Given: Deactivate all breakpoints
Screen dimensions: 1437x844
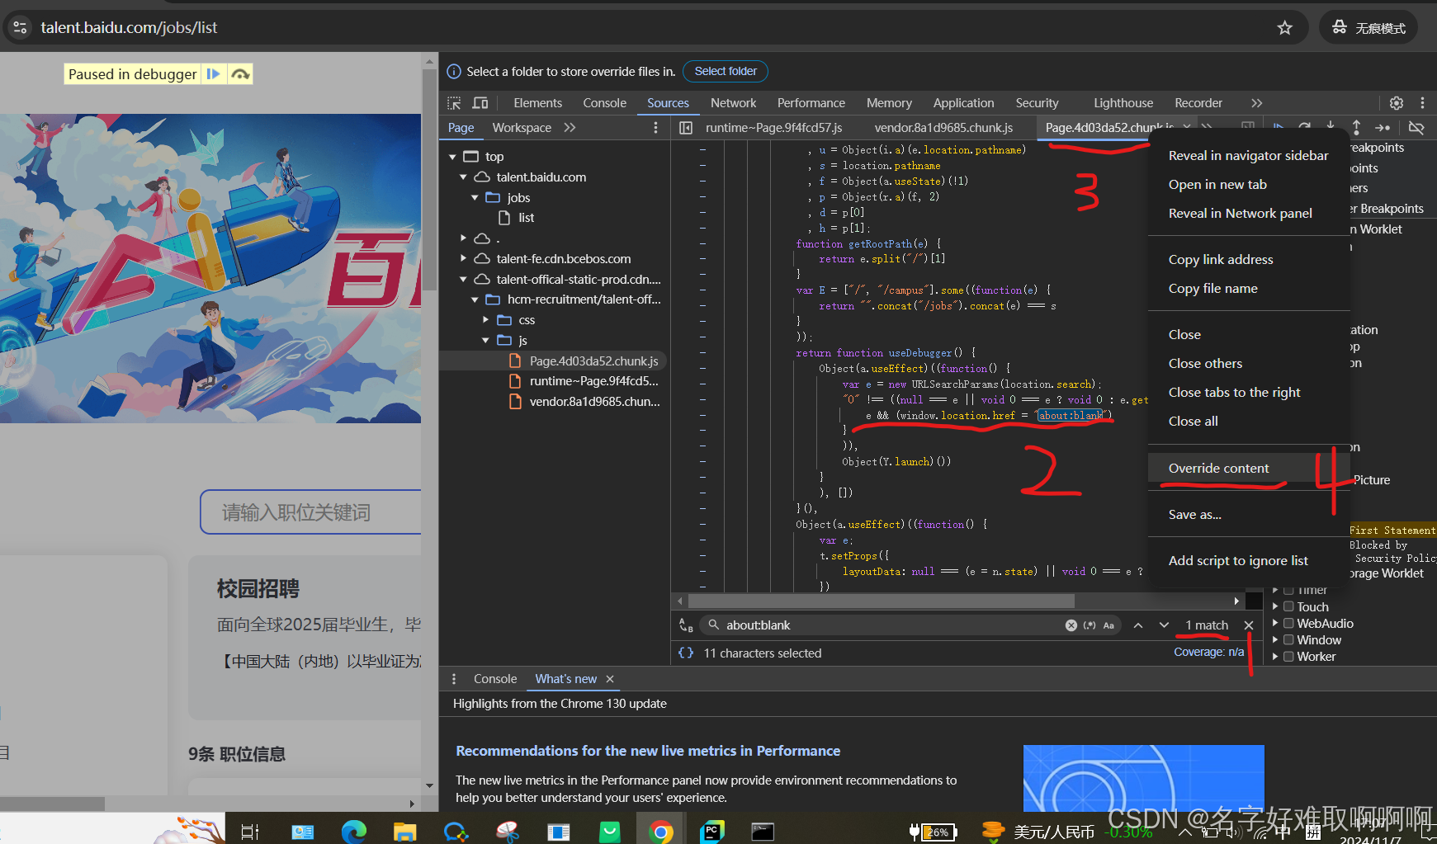Looking at the screenshot, I should click(1416, 128).
